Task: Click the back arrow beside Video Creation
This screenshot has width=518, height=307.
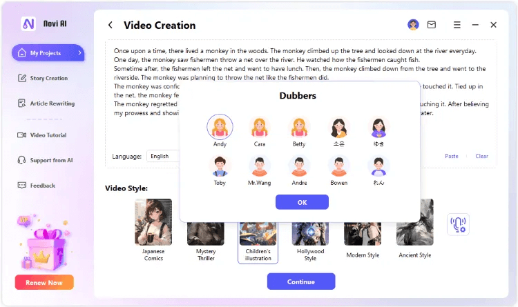Action: click(x=111, y=25)
